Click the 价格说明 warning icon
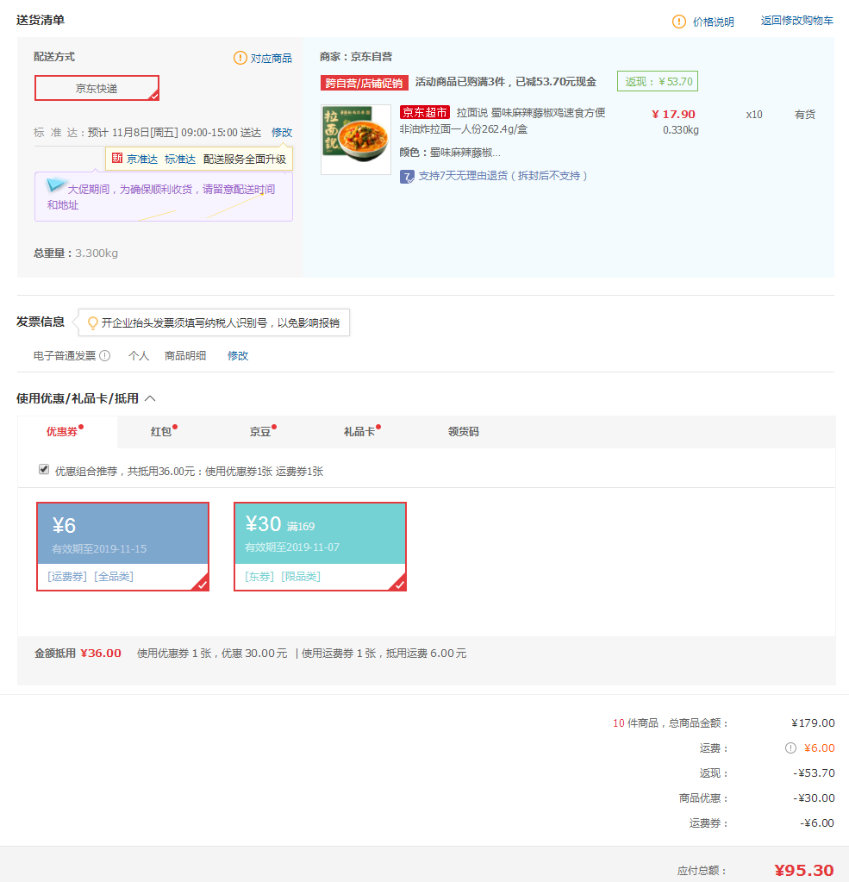The width and height of the screenshot is (849, 882). [678, 22]
